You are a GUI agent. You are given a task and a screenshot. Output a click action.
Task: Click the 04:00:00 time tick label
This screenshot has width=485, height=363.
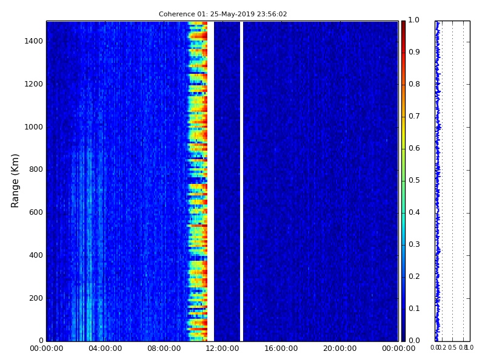coord(105,348)
